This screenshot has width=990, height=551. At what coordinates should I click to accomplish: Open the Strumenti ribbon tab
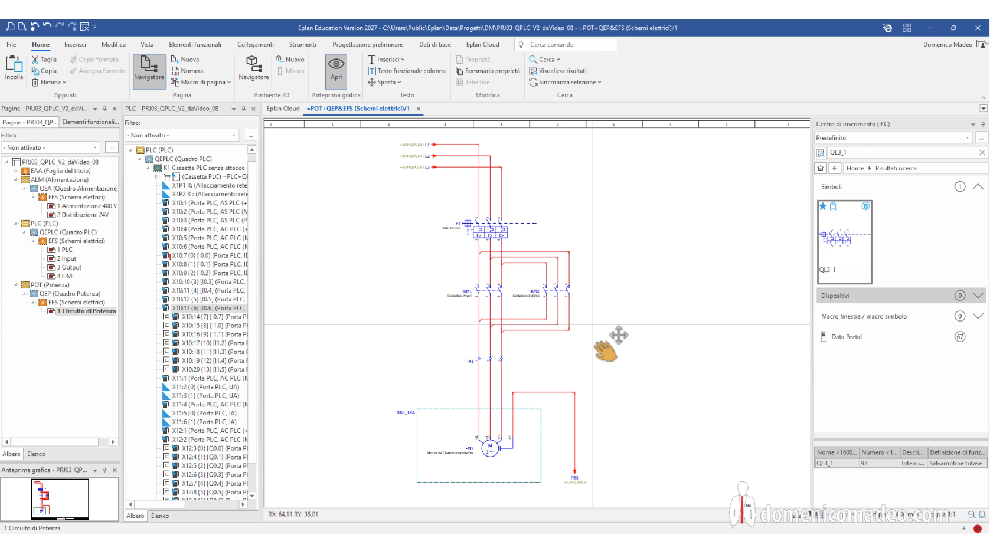(x=302, y=44)
